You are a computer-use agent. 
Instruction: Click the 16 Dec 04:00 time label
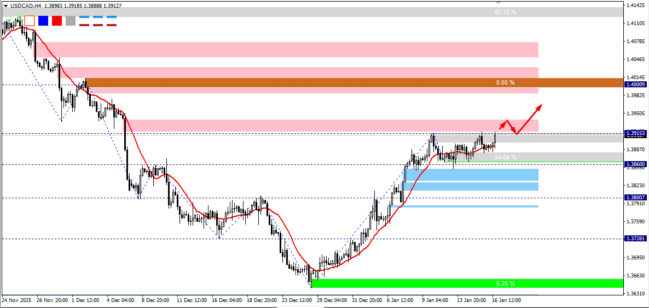pyautogui.click(x=227, y=300)
